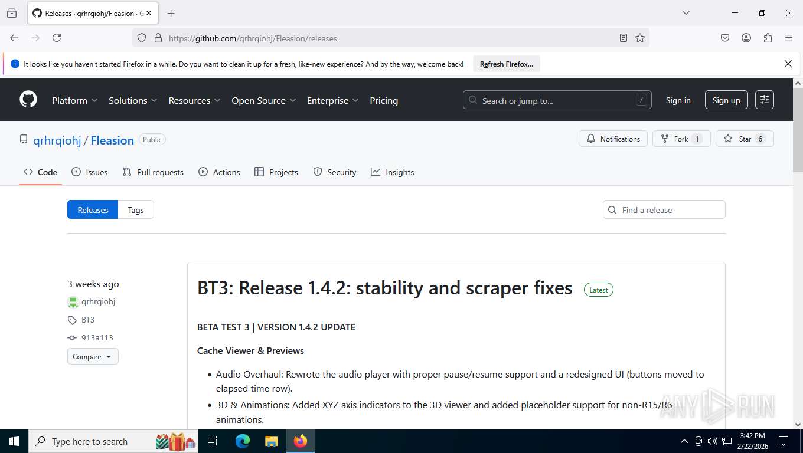Open the Fleasion repository link
Screen dimensions: 803x453
(112, 140)
